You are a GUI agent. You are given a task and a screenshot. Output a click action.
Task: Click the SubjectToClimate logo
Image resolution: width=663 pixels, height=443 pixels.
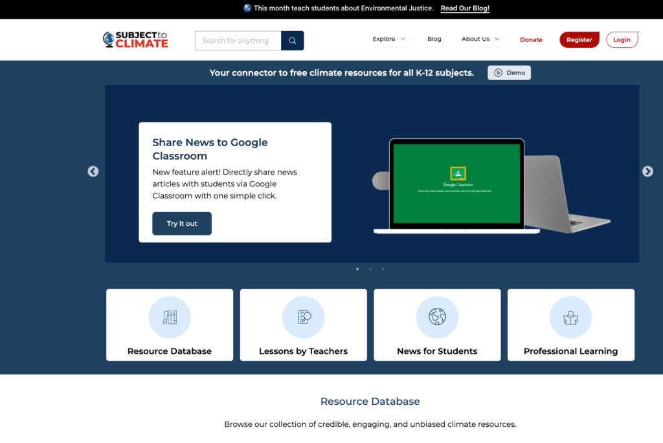135,40
